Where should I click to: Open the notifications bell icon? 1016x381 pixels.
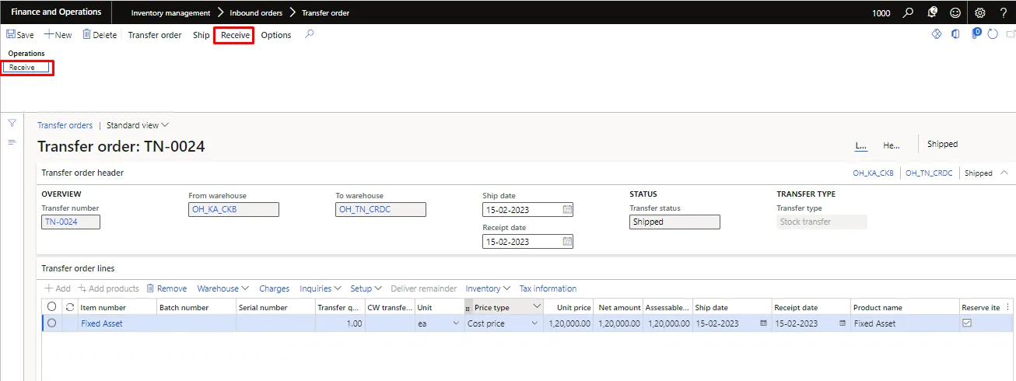tap(932, 12)
